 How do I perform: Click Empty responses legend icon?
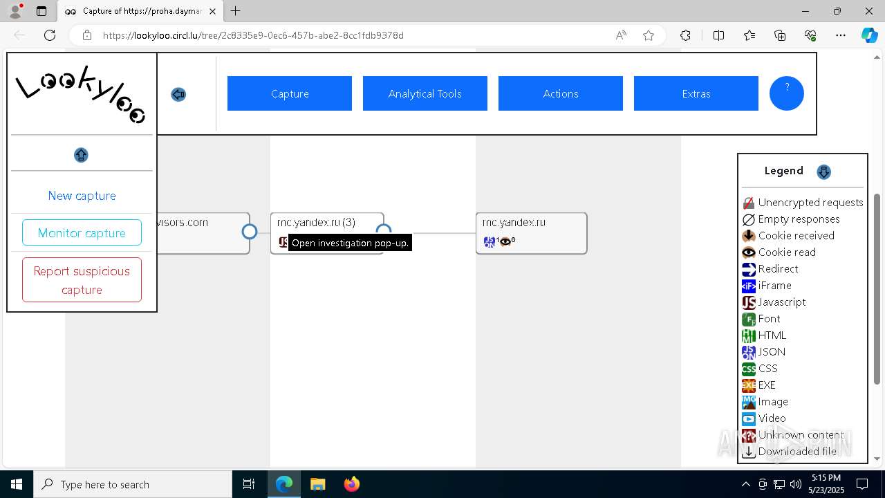[749, 219]
